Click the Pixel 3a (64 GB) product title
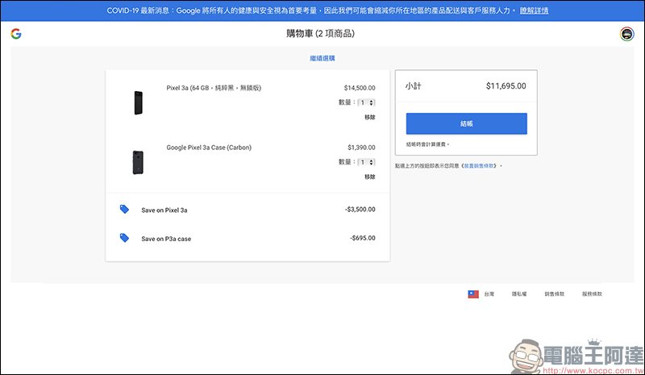This screenshot has height=375, width=645. point(214,88)
